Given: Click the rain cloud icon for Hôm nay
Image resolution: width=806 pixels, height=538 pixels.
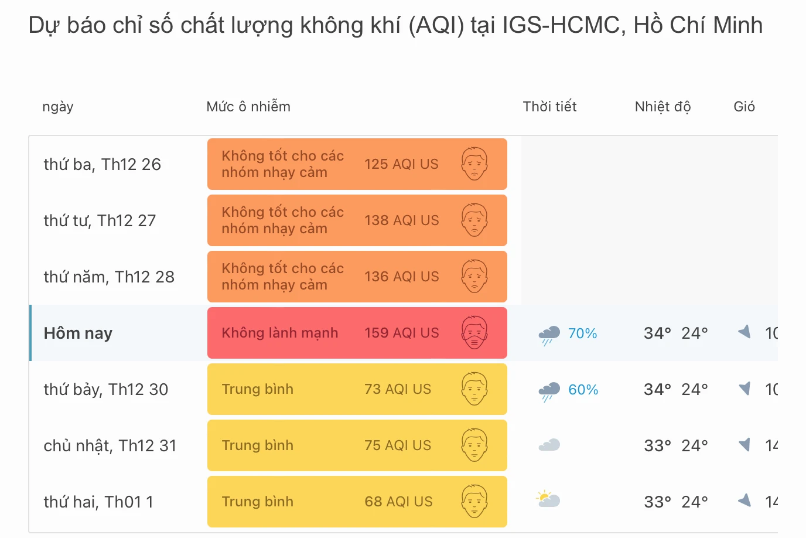Looking at the screenshot, I should click(548, 333).
